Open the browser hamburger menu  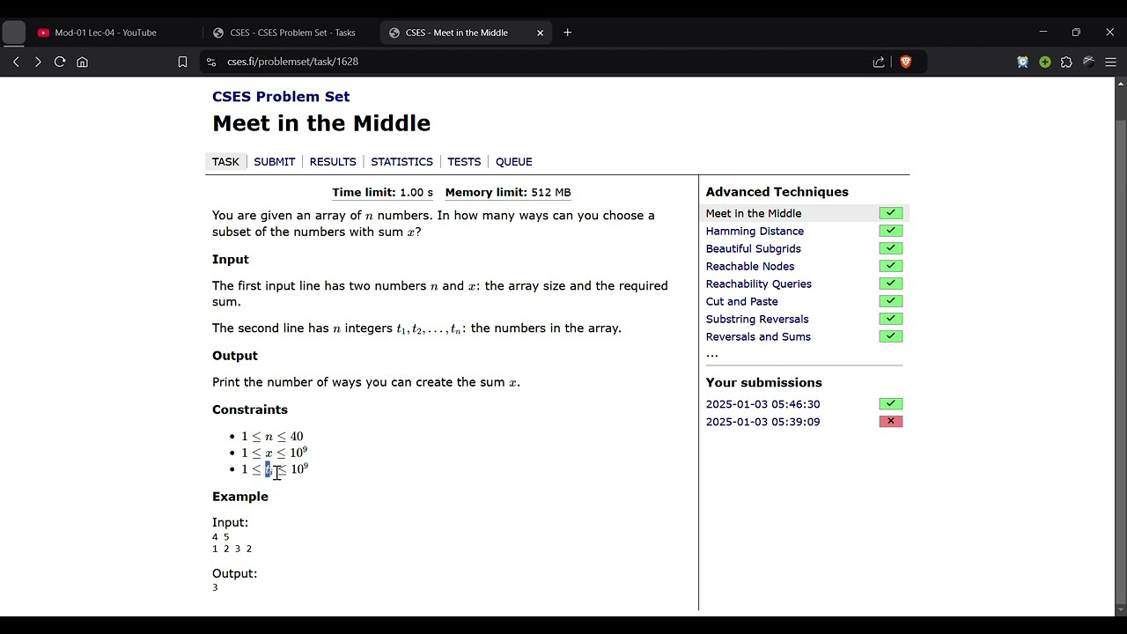(1110, 62)
